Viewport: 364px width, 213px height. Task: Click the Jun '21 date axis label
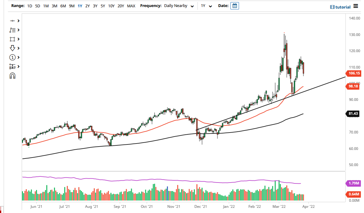[36, 207]
